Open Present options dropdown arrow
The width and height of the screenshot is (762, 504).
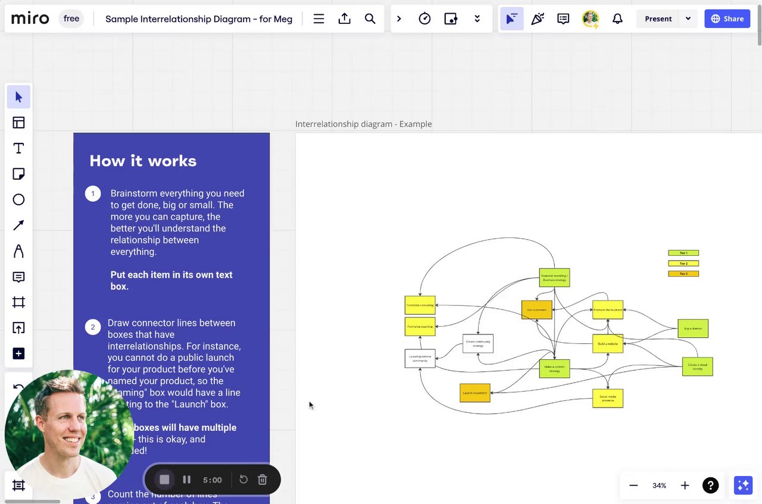pos(688,19)
